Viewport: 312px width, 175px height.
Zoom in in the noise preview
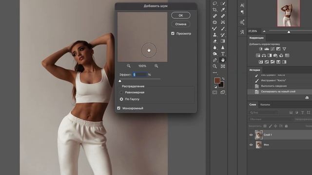click(156, 66)
